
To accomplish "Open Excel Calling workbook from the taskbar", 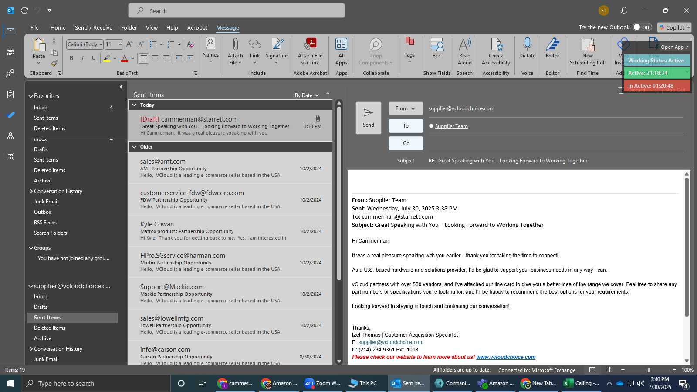I will [582, 383].
